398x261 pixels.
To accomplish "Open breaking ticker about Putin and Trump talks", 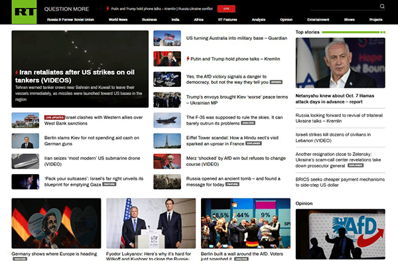I will [x=162, y=9].
